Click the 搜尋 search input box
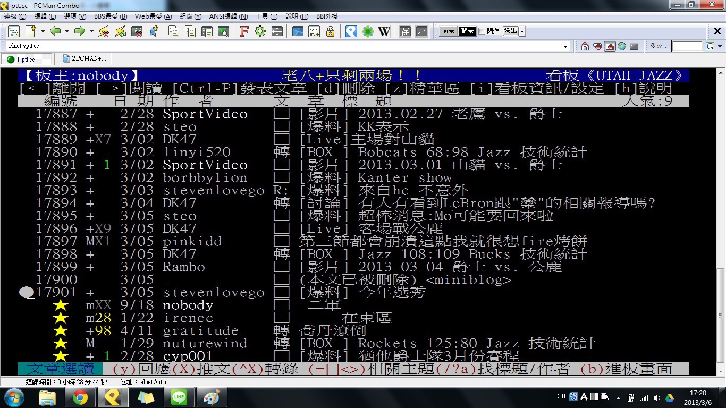This screenshot has height=408, width=726. point(687,46)
